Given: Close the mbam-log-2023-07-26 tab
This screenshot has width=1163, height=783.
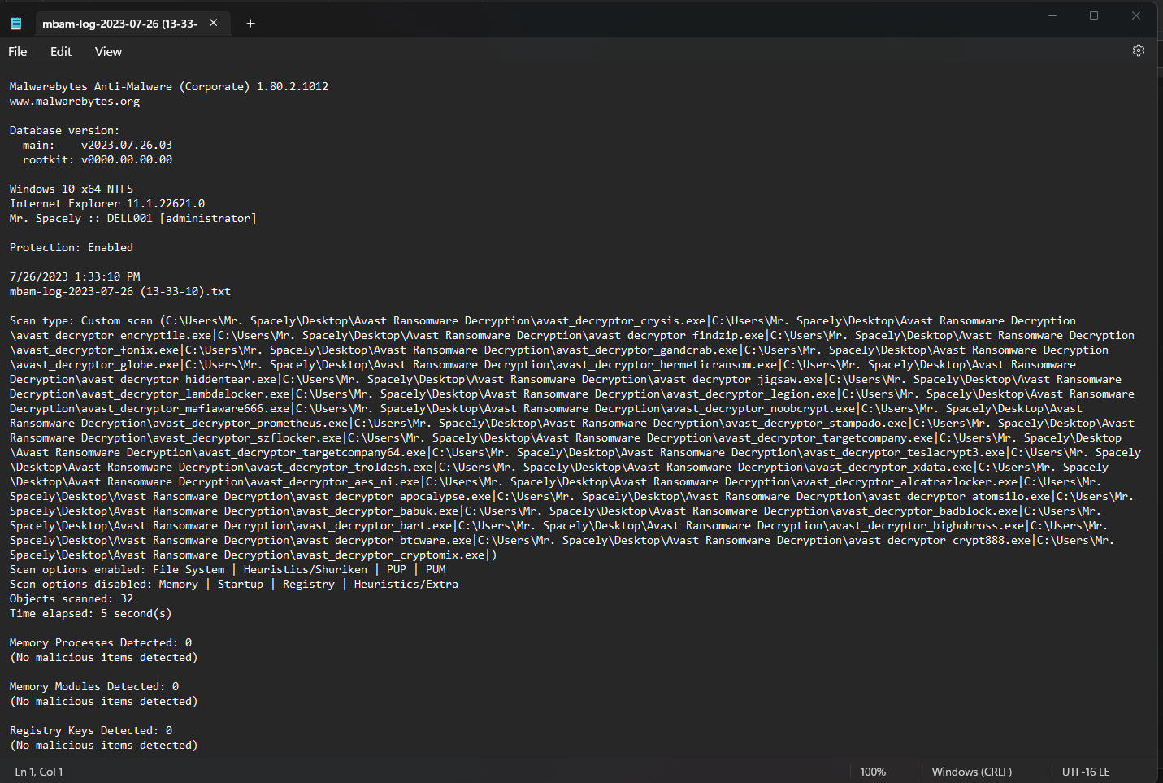Looking at the screenshot, I should (x=214, y=23).
